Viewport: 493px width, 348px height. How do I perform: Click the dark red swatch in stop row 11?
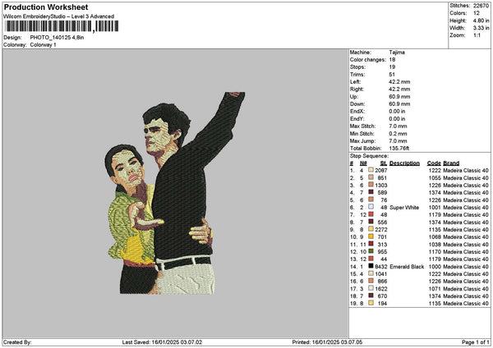coord(371,244)
